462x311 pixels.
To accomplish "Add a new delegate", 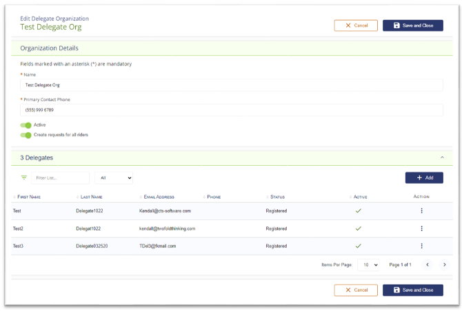I will [x=424, y=178].
